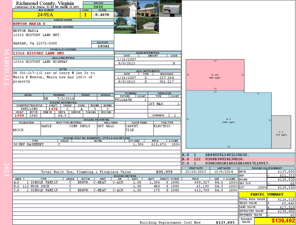Click sketch code U30R30D1R14D12SR10D17L10U17

[238, 163]
